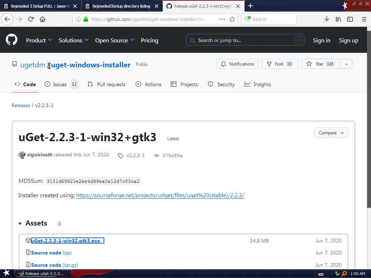Click the uGet asset package icon
371x278 pixels.
(x=28, y=240)
